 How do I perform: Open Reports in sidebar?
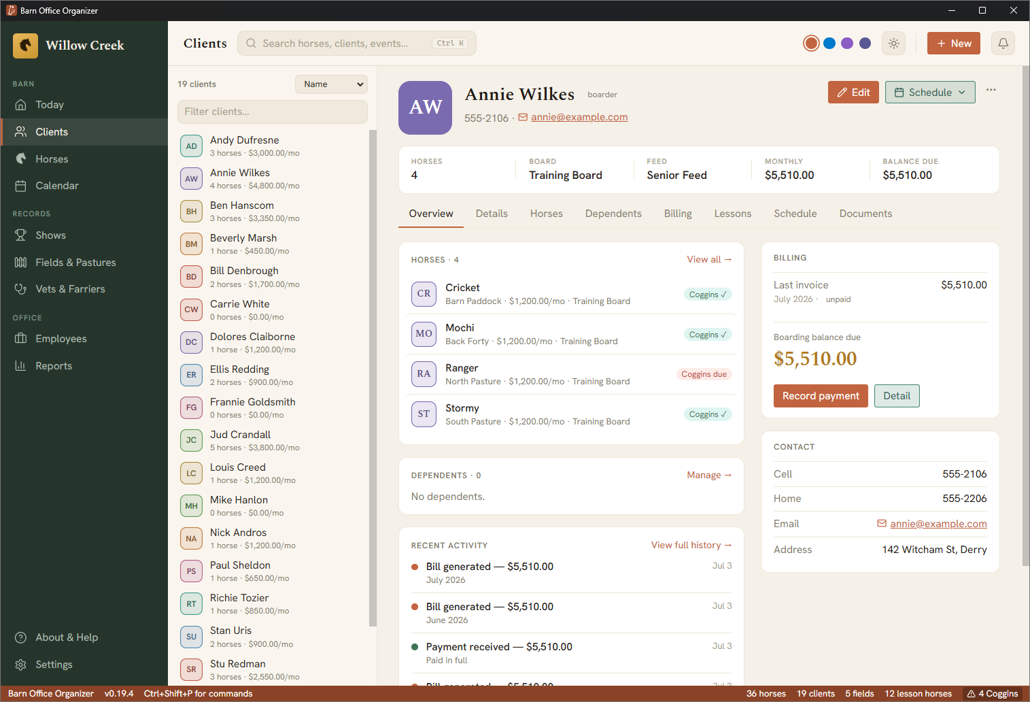click(x=84, y=366)
